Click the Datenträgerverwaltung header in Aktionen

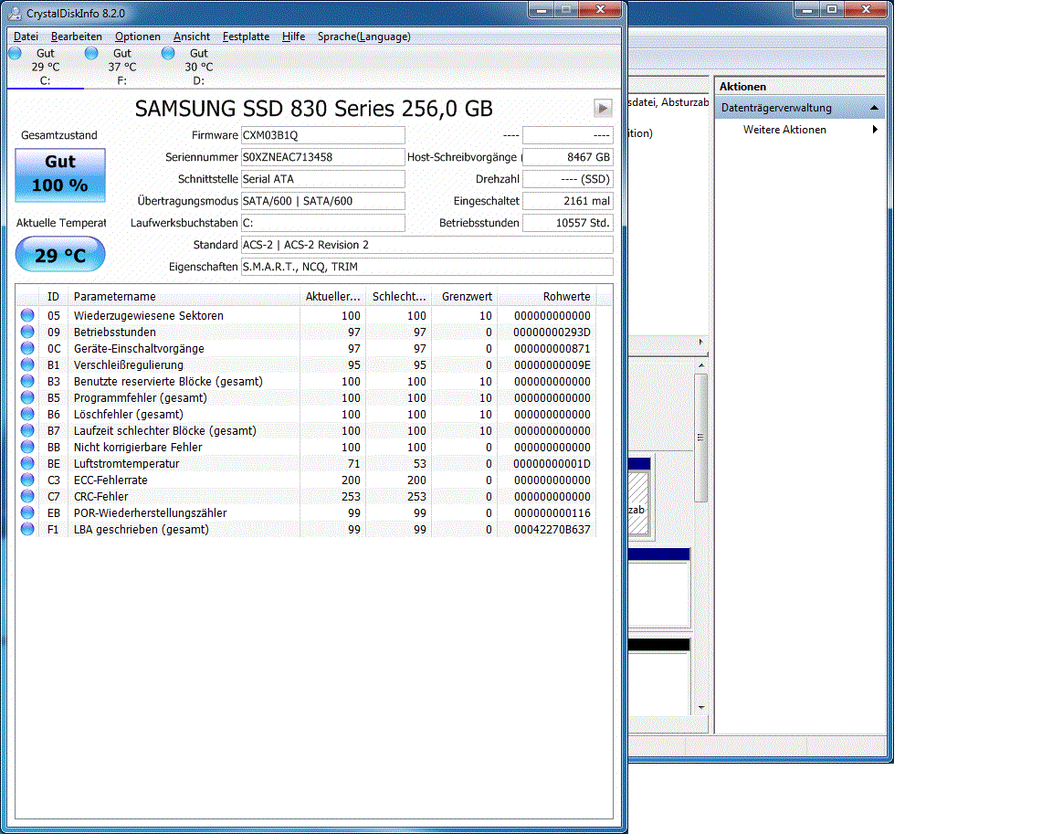pos(800,108)
